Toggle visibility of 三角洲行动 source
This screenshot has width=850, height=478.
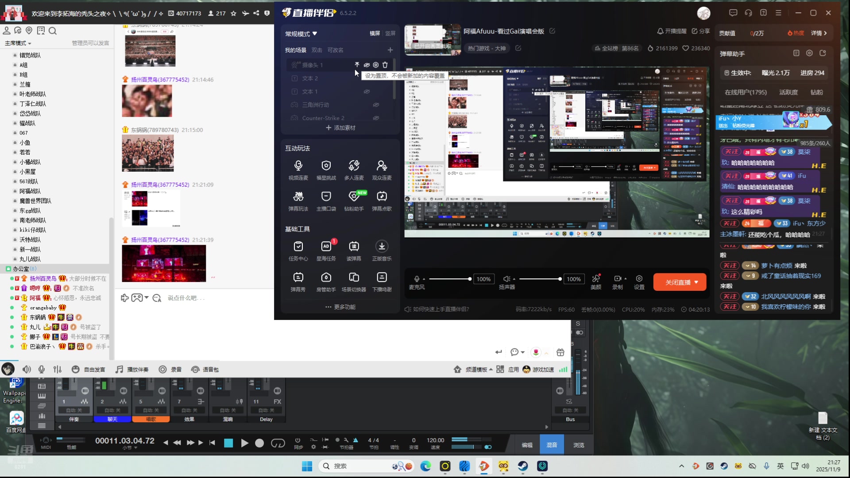(x=376, y=105)
